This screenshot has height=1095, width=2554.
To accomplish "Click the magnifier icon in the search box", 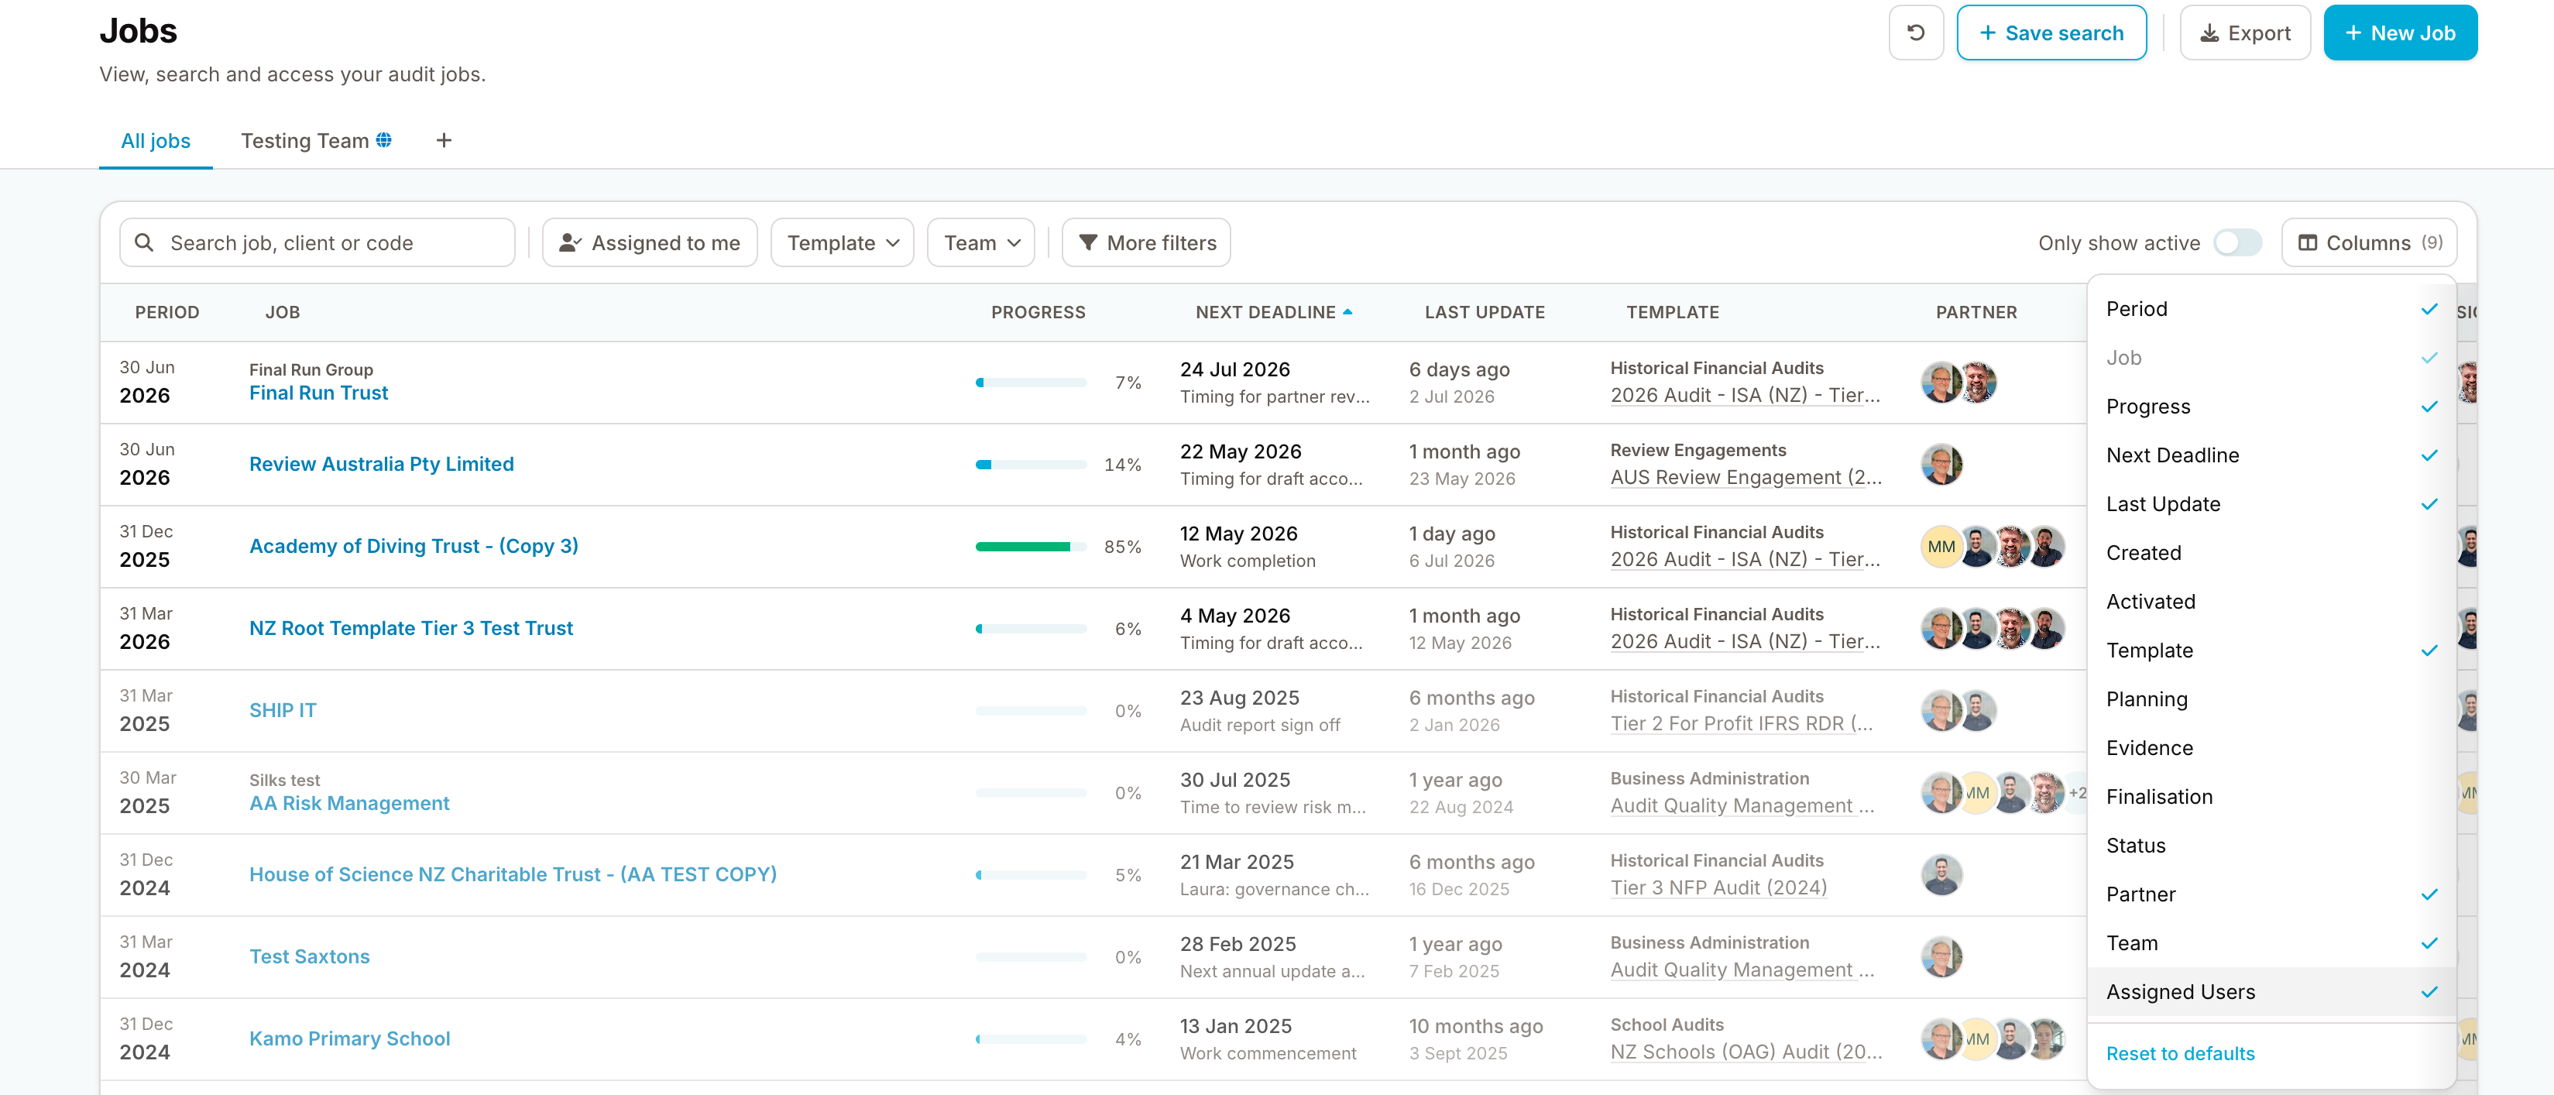I will (144, 243).
